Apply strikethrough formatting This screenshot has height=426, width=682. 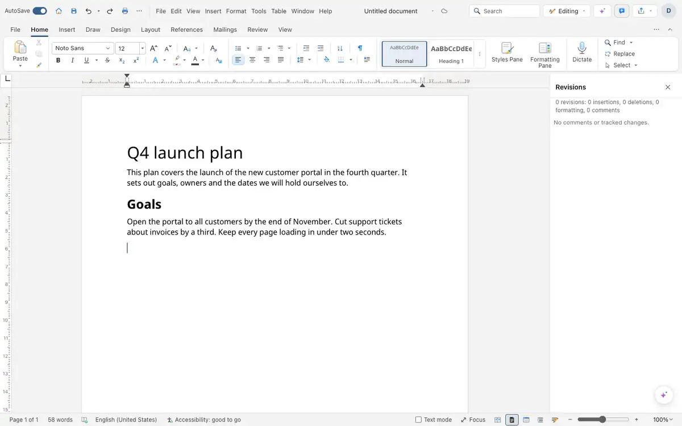108,60
